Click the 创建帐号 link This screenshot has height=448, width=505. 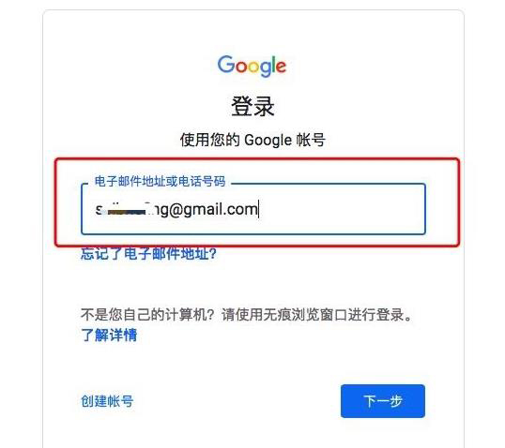107,401
